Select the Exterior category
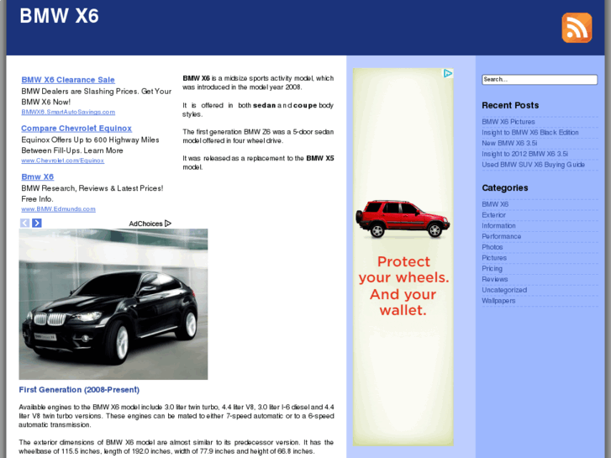Viewport: 611px width, 458px height. pos(493,215)
